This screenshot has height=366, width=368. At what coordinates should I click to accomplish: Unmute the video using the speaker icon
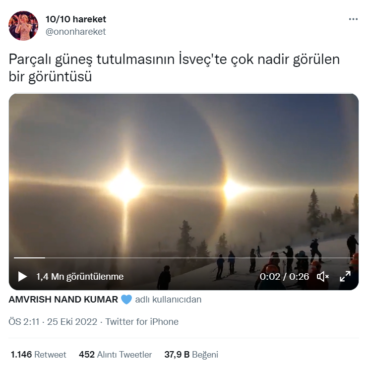323,277
